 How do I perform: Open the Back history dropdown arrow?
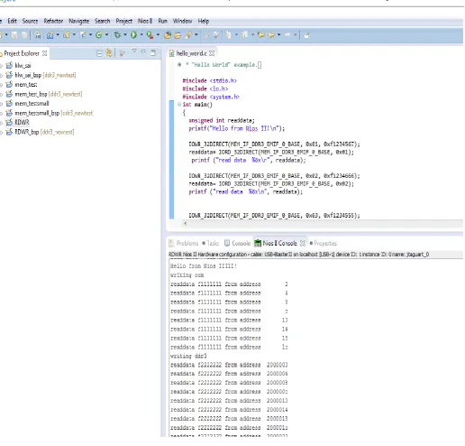pyautogui.click(x=278, y=35)
